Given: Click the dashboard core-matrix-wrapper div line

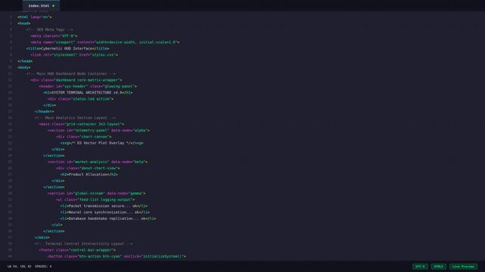Looking at the screenshot, I should coord(76,80).
